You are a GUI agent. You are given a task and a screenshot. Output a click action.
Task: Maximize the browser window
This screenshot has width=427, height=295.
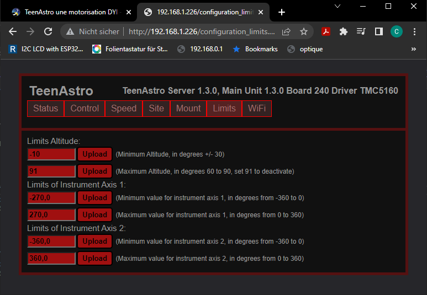(x=388, y=6)
